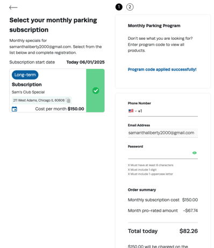Go to step 1 indicator

(119, 7)
